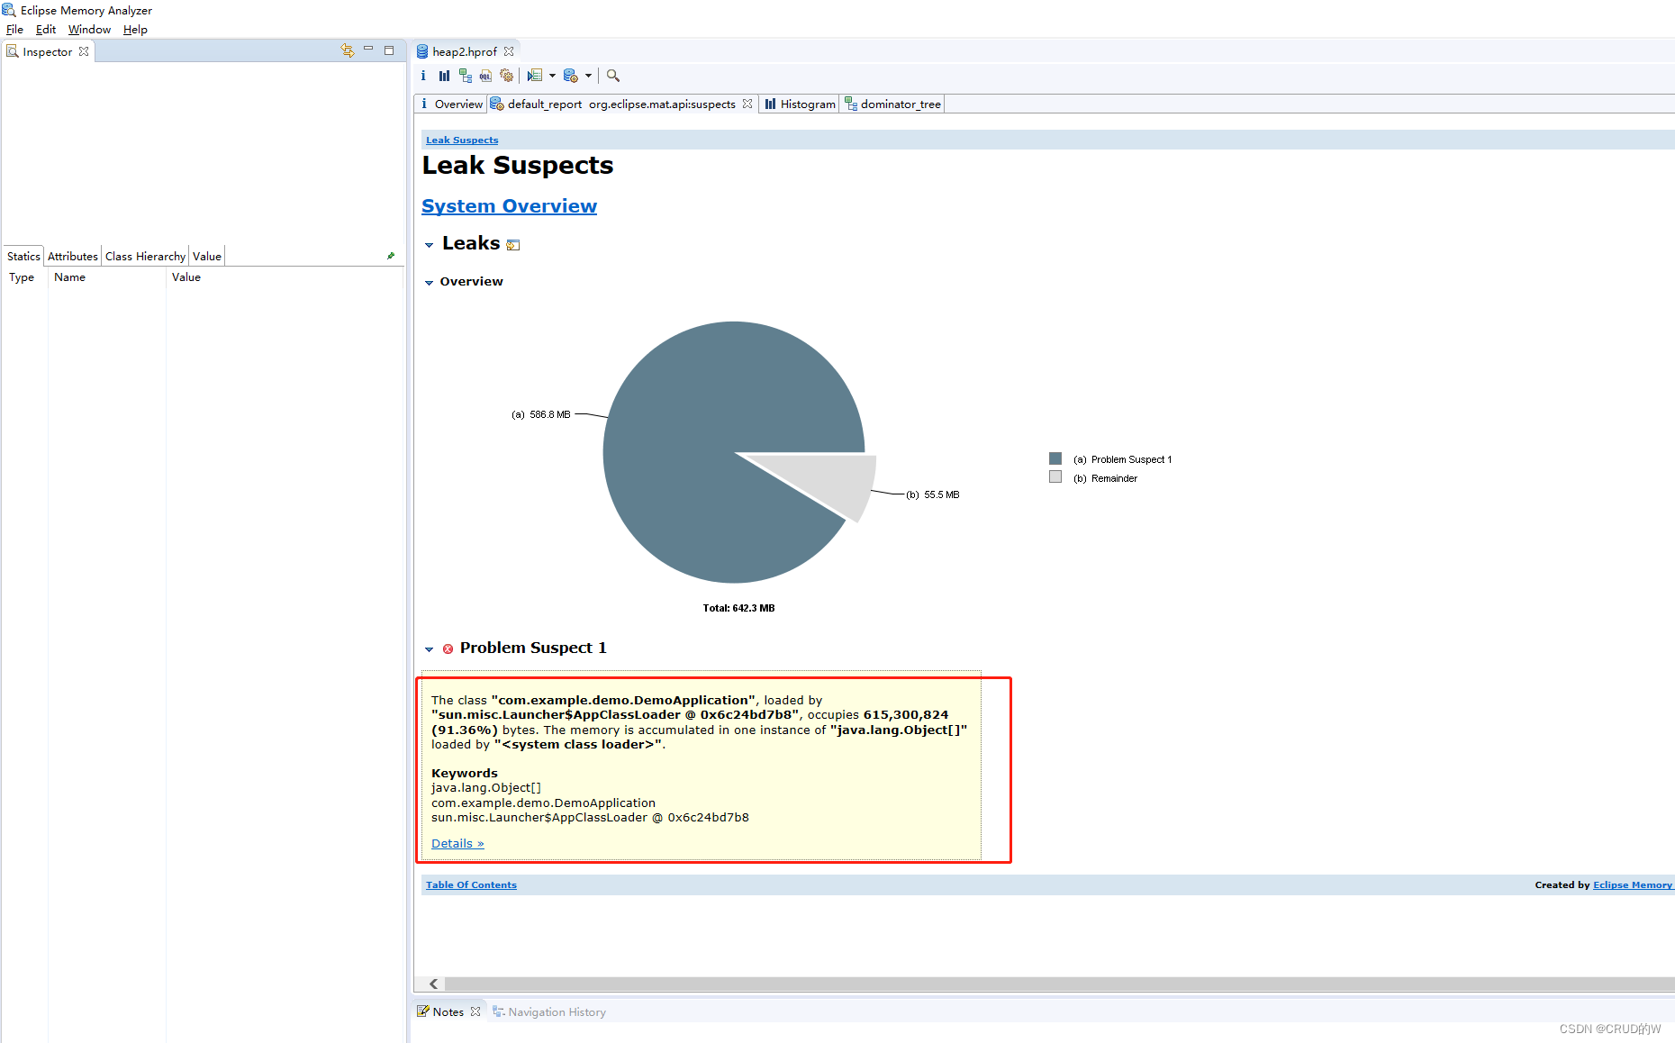Click the Eclipse Memory Analyzer title icon
The width and height of the screenshot is (1675, 1043).
click(9, 10)
